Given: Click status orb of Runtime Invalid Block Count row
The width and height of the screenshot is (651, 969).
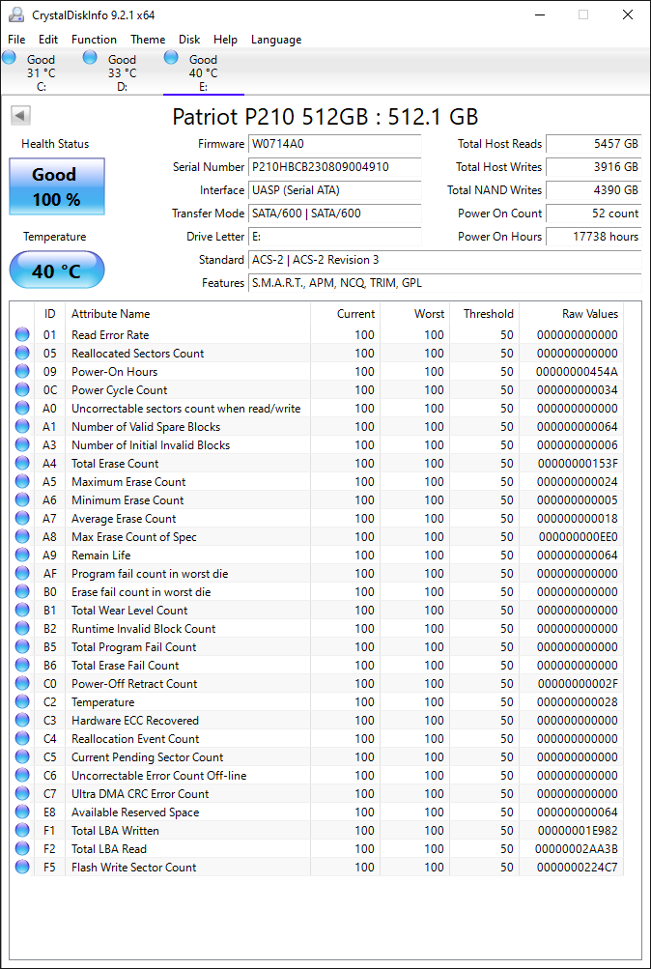Looking at the screenshot, I should 22,629.
